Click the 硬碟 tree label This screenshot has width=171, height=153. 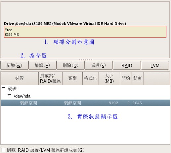[x=12, y=89]
